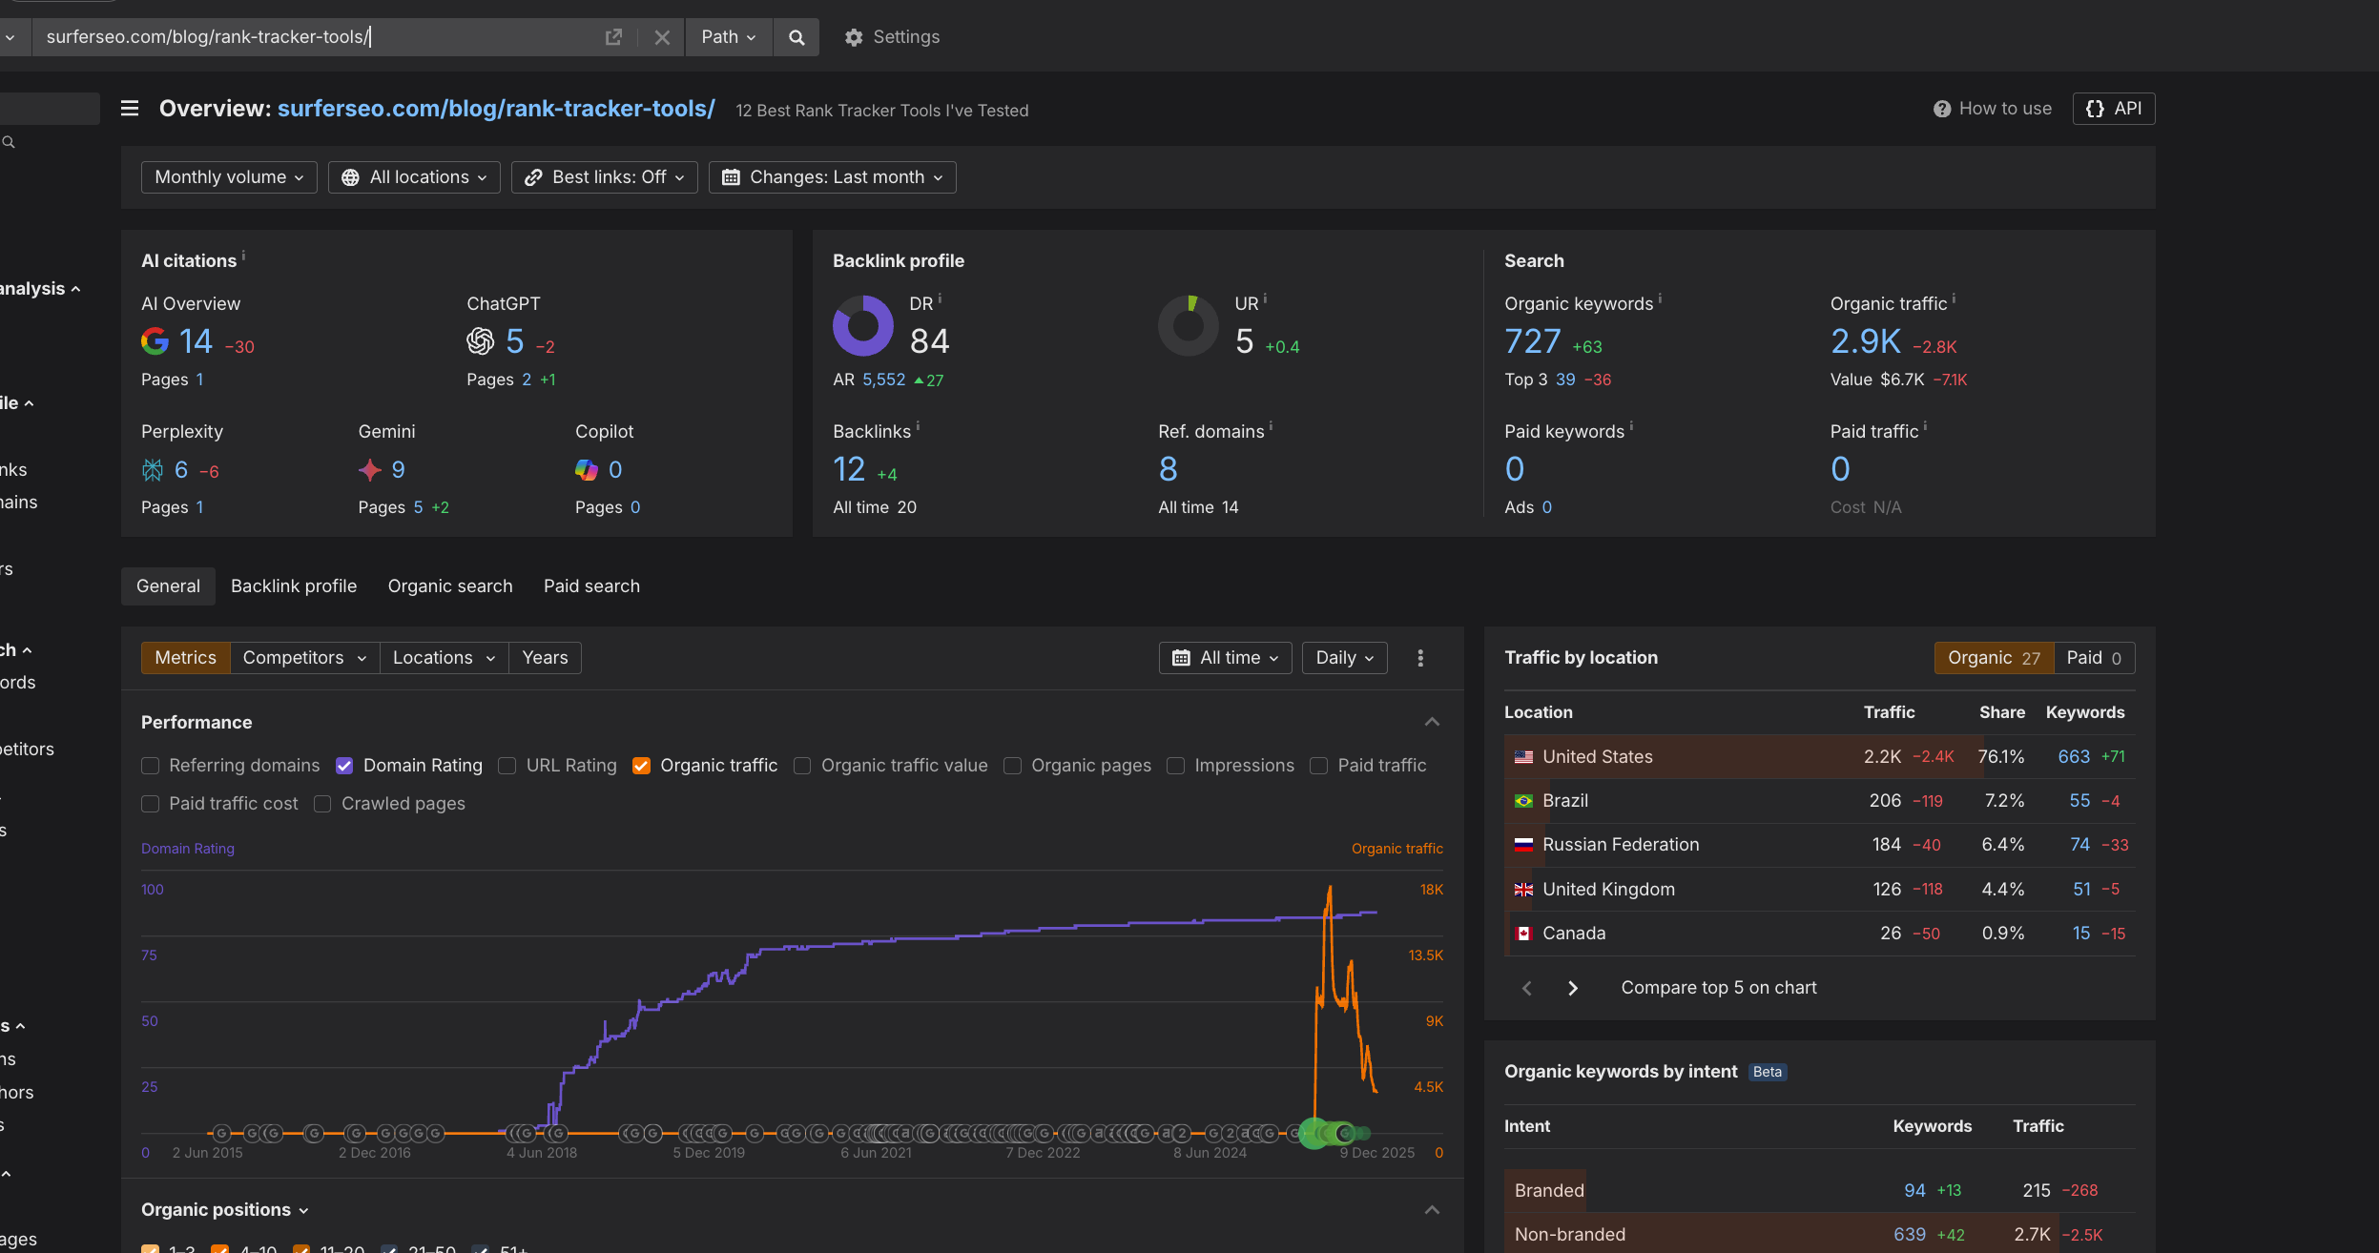
Task: Expand the All locations dropdown
Action: click(414, 177)
